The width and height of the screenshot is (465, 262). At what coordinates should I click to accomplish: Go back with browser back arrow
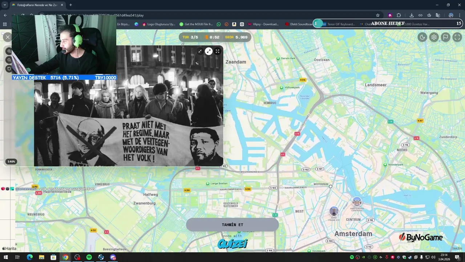coord(5,15)
